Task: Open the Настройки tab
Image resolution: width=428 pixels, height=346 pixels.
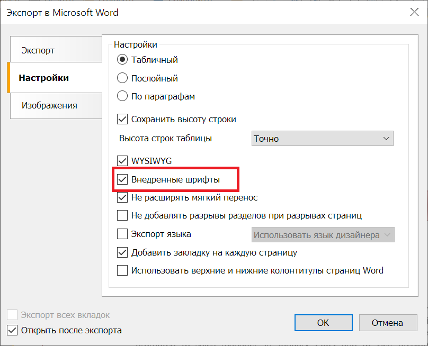Action: pyautogui.click(x=43, y=78)
